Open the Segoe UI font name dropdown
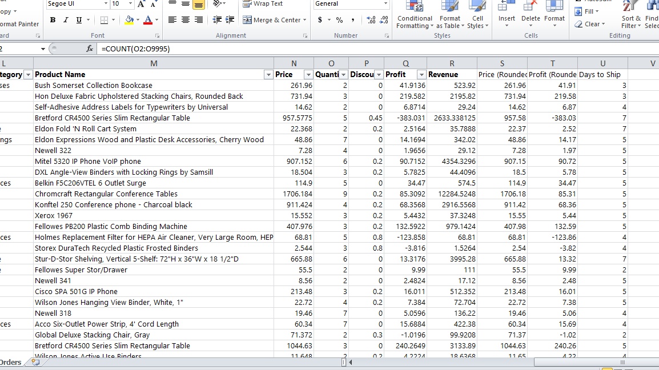This screenshot has width=659, height=370. pyautogui.click(x=106, y=4)
